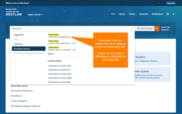Open the All State & Federal jurisdiction selector
Screen dimensions: 182x114
click(x=145, y=28)
